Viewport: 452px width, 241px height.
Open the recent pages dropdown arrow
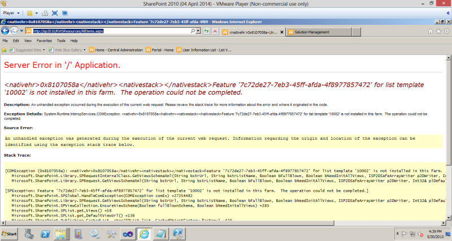21,31
